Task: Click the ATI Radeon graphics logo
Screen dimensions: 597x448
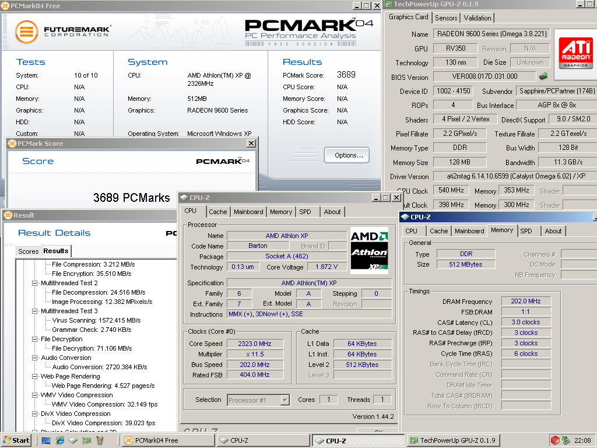Action: pyautogui.click(x=575, y=52)
